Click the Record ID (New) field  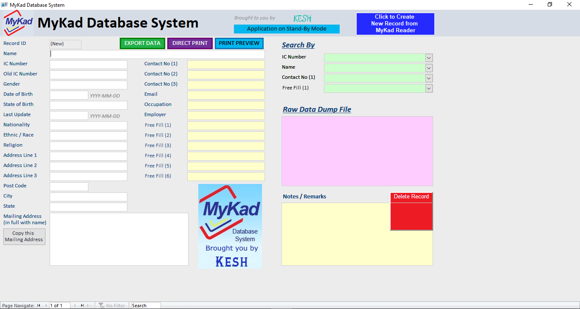click(x=65, y=44)
